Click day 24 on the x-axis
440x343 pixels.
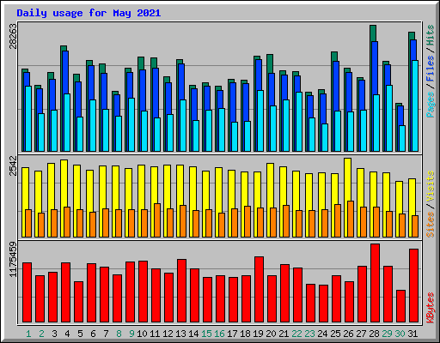[x=322, y=334]
